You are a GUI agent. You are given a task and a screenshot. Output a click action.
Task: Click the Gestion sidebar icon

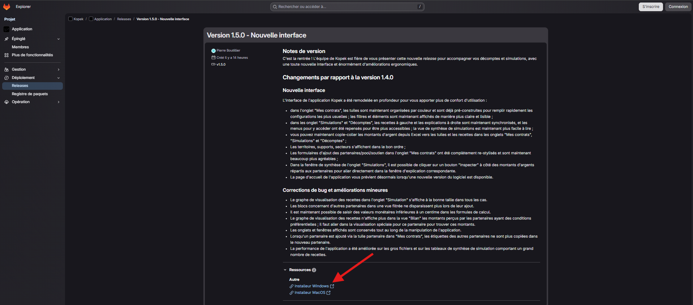[7, 70]
